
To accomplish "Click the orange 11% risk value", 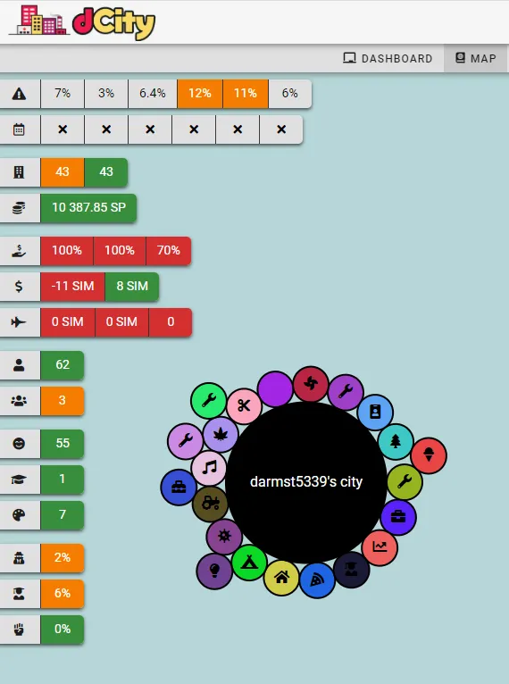I will point(246,94).
